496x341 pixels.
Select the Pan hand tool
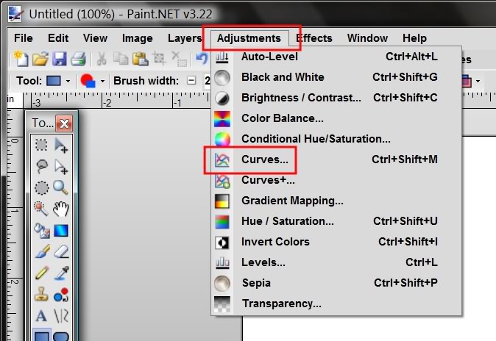coord(61,209)
